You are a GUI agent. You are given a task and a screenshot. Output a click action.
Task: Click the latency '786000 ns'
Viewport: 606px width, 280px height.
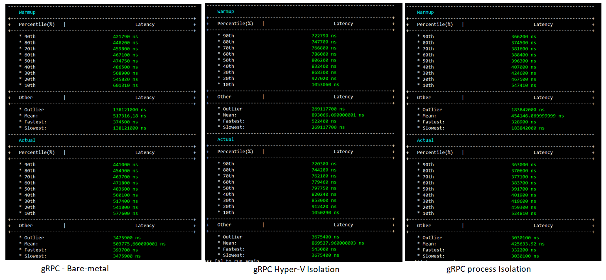(x=324, y=54)
